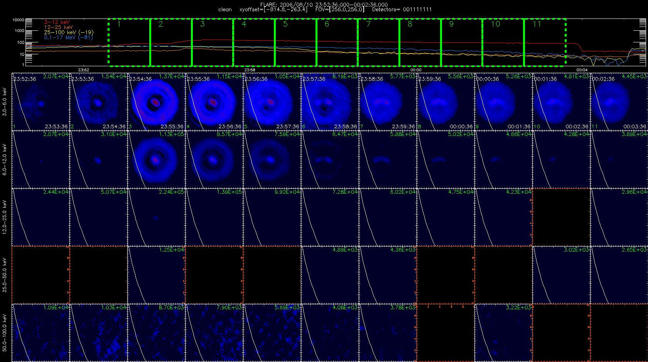The image size is (648, 362).
Task: Open the 50.0-100.0 keV image labeled 1.09E+04
Action: pyautogui.click(x=41, y=333)
